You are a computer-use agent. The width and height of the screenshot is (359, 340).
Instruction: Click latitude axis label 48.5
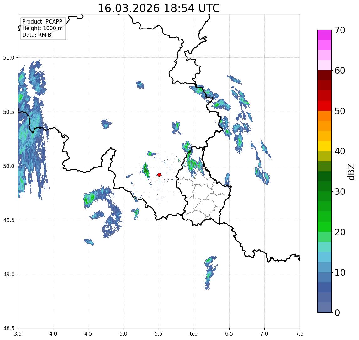[8, 328]
